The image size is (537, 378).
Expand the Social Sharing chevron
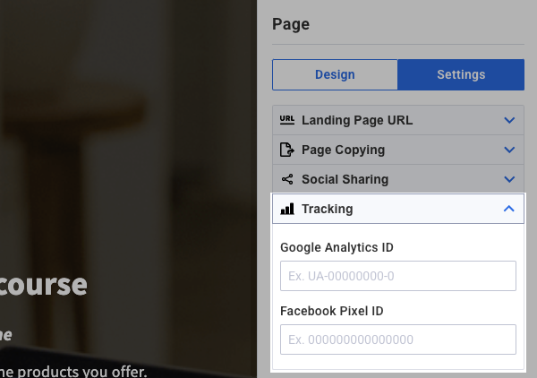[509, 179]
